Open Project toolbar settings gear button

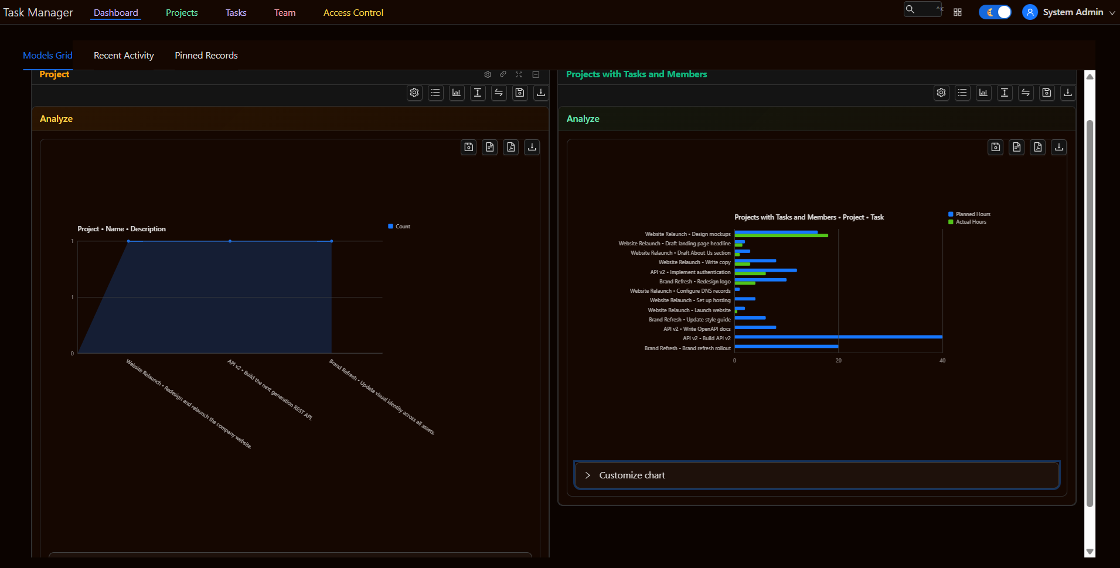[414, 93]
